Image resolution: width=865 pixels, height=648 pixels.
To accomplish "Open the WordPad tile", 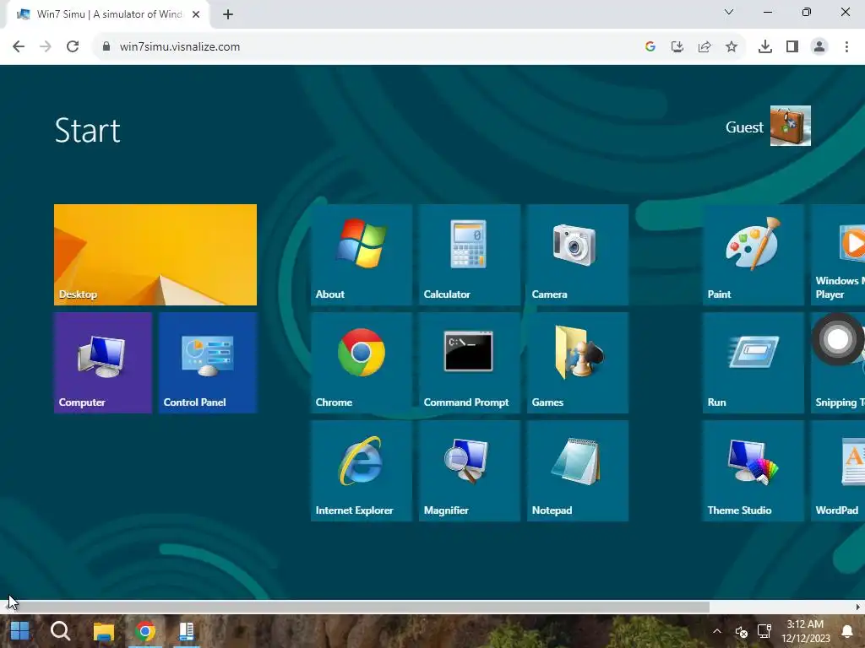I will pyautogui.click(x=838, y=471).
